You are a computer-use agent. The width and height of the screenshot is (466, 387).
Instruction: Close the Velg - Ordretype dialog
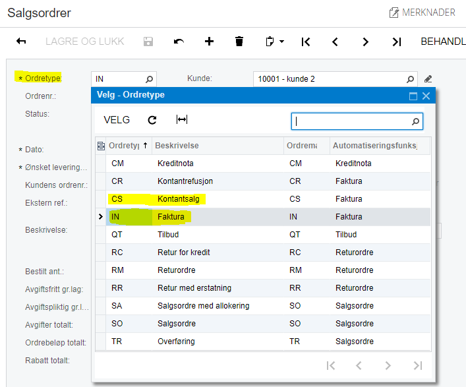click(426, 96)
